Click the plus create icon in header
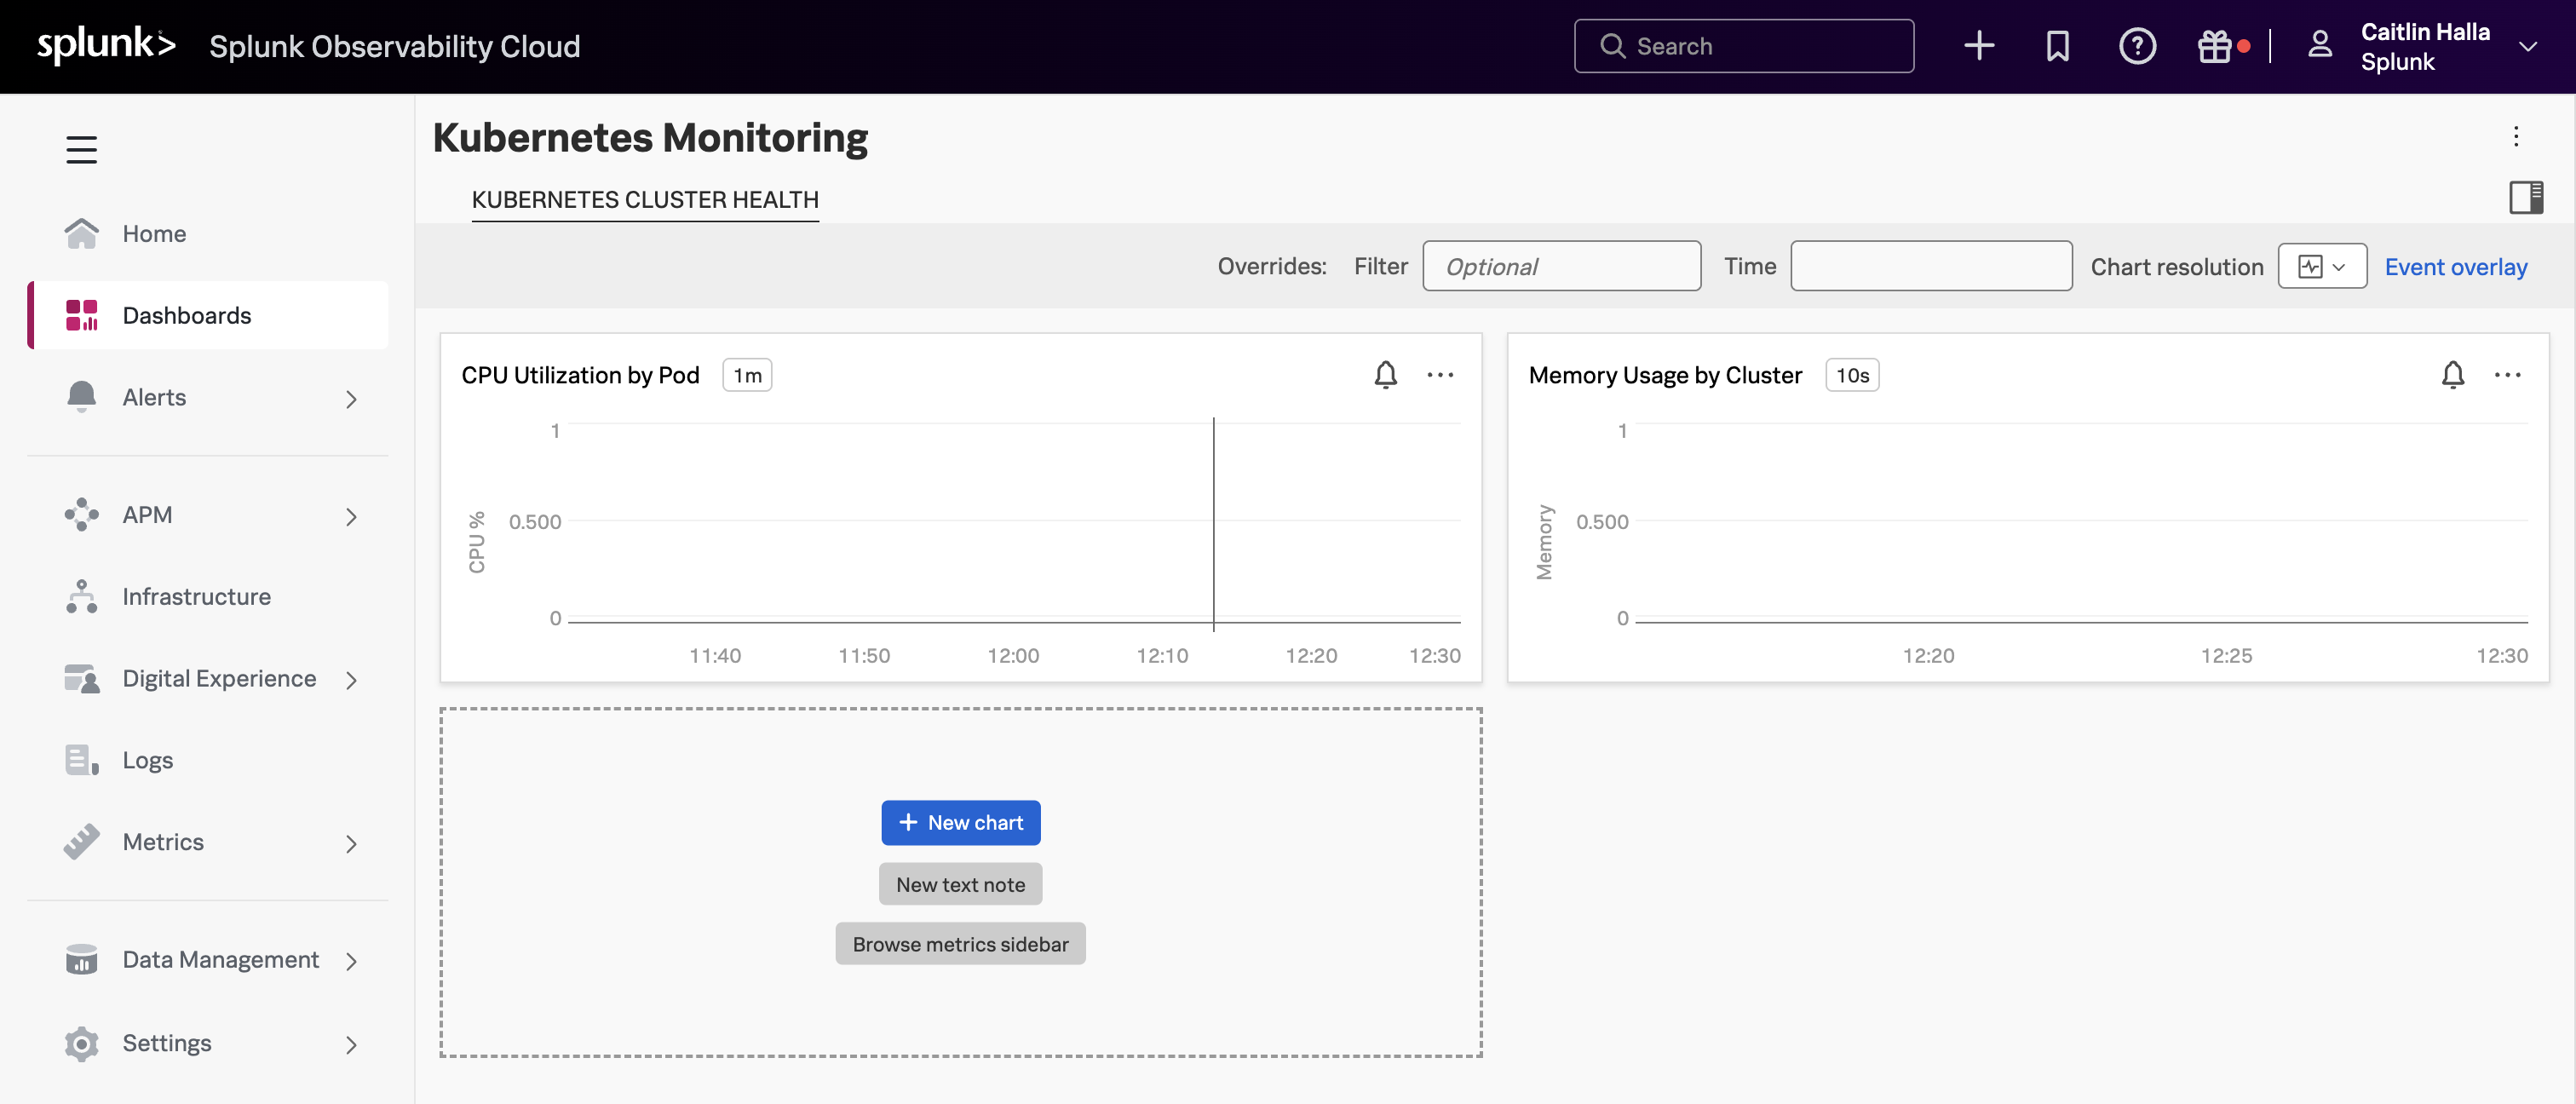 [1979, 46]
